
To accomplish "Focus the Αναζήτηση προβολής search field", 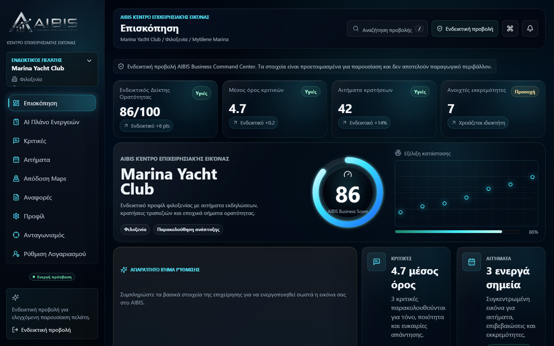I will 387,29.
